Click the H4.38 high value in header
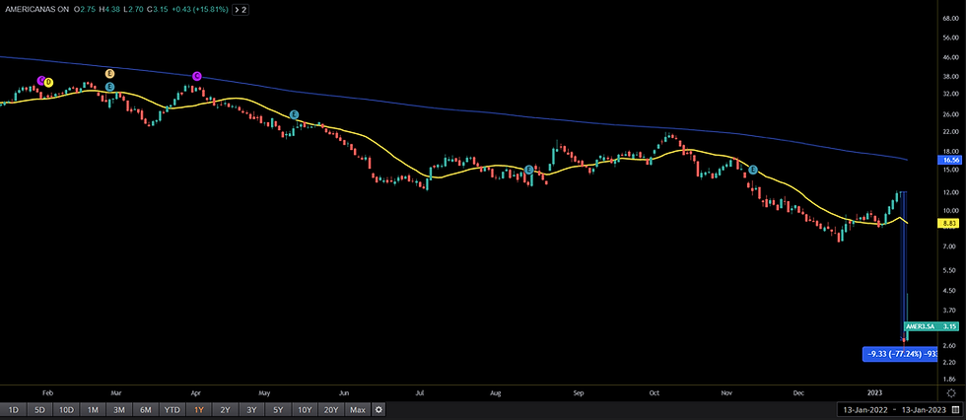The width and height of the screenshot is (966, 420). [x=110, y=10]
